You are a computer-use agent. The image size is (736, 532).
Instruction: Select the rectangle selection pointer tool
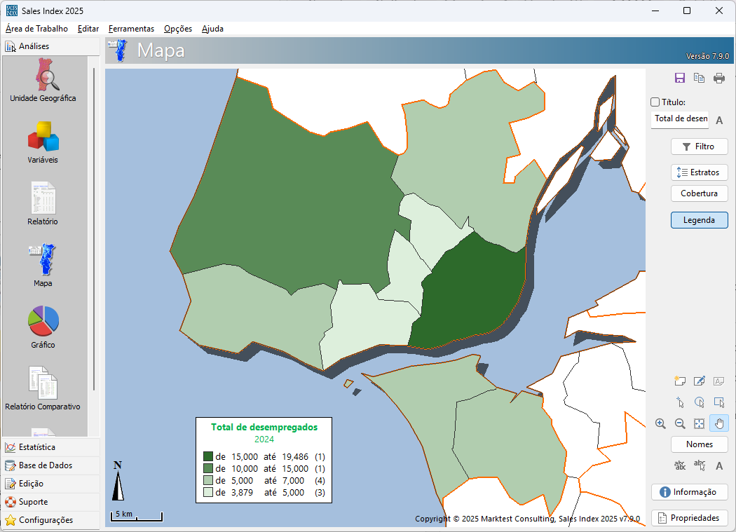[719, 402]
